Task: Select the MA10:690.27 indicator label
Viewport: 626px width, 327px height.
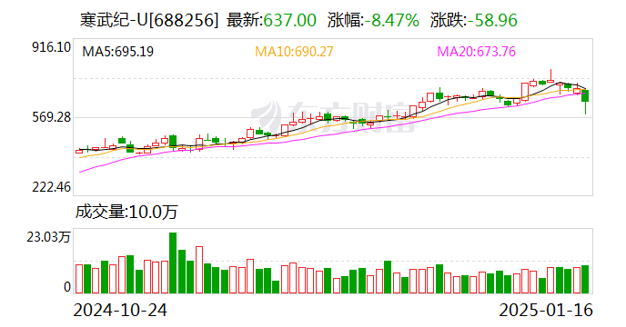Action: (x=294, y=52)
